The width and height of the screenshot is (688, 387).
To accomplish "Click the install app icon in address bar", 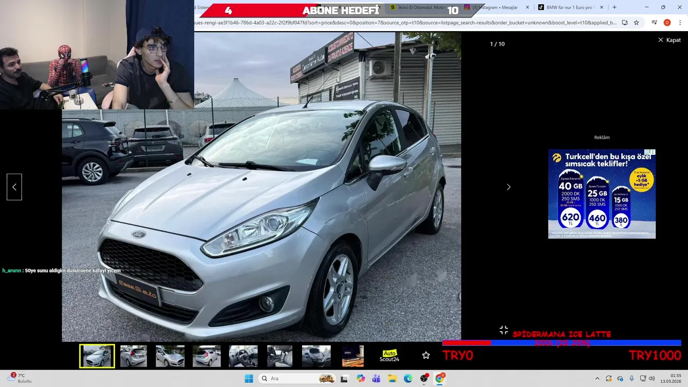I will click(x=625, y=23).
